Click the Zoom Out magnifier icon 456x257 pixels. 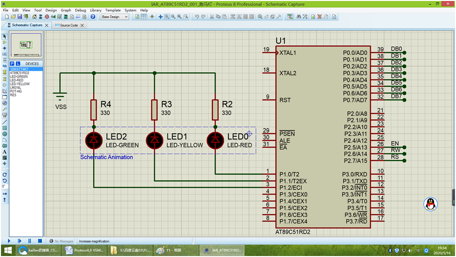[173, 17]
